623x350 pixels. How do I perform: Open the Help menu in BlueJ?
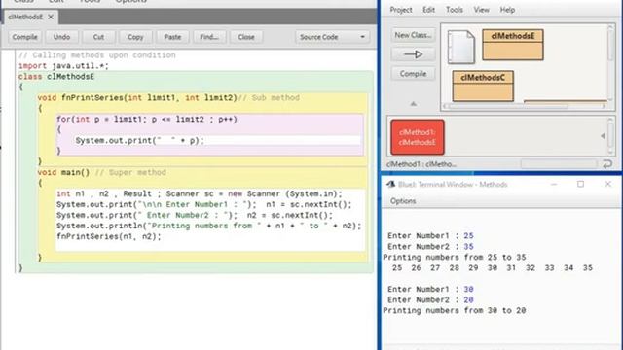[x=507, y=10]
